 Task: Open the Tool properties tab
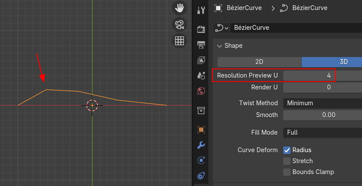tap(201, 11)
